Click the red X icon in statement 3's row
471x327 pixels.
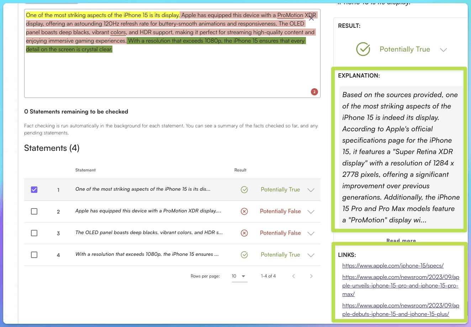(x=244, y=233)
